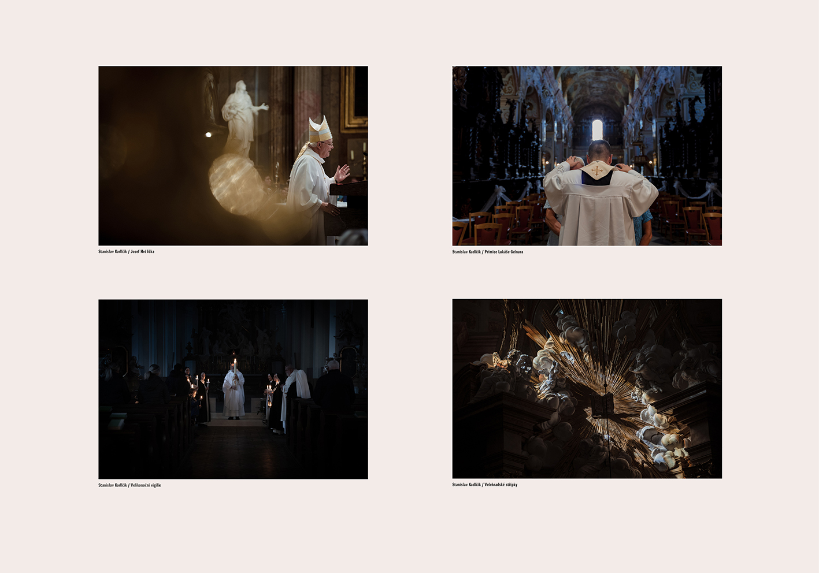Click the 'Velikonoční vigilie' caption text

click(x=146, y=485)
